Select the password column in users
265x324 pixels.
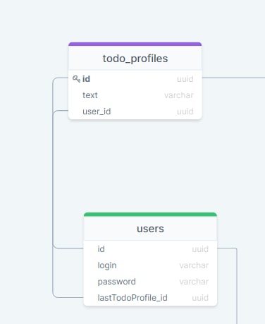tap(150, 282)
